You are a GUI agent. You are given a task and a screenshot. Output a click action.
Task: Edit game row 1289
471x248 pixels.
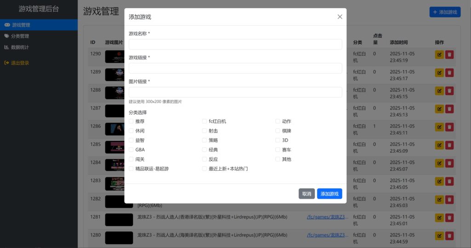point(439,73)
